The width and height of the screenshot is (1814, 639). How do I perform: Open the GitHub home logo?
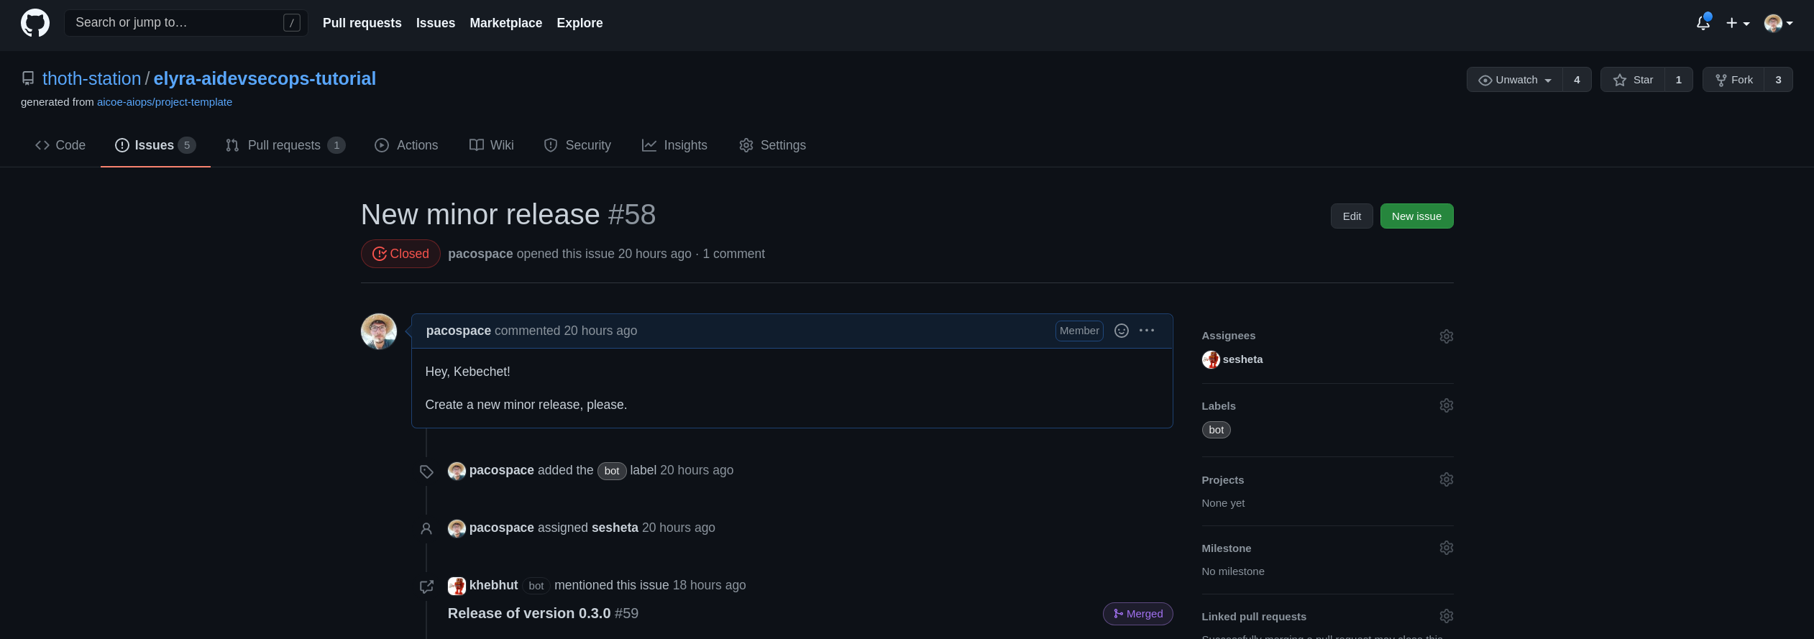[x=35, y=23]
